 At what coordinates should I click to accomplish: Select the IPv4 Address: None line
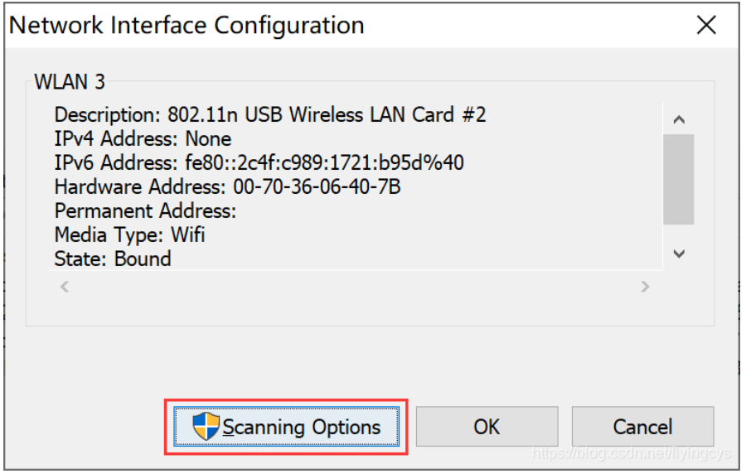click(143, 139)
